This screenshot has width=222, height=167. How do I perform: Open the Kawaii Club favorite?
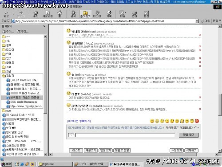[18, 115]
